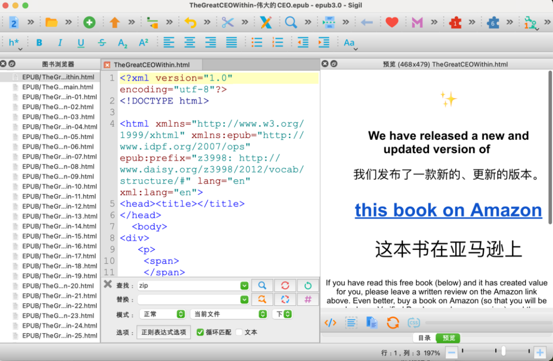
Task: Run red plugin 1 puzzle icon
Action: pyautogui.click(x=455, y=23)
